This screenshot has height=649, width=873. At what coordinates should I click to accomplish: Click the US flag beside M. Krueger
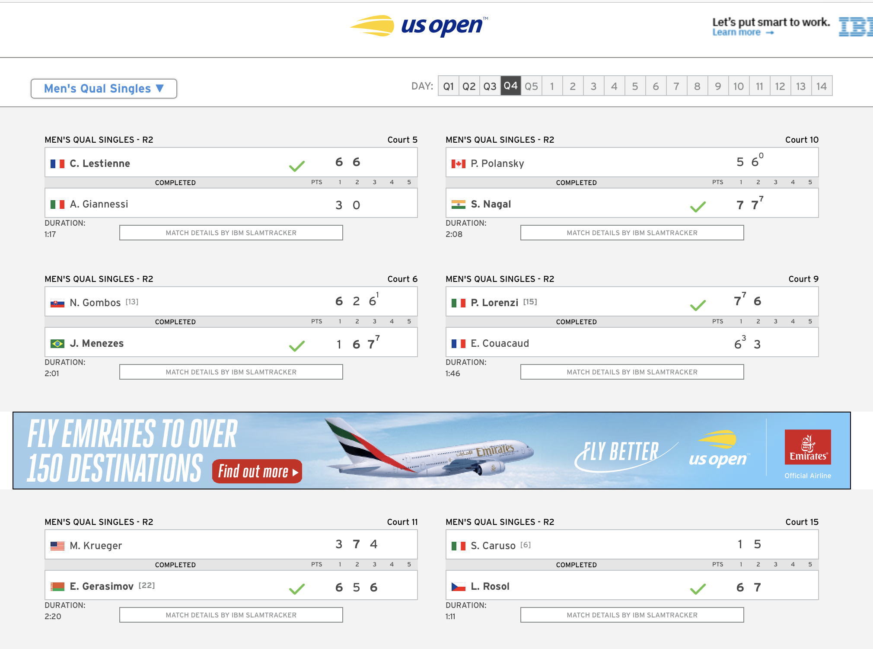tap(57, 546)
